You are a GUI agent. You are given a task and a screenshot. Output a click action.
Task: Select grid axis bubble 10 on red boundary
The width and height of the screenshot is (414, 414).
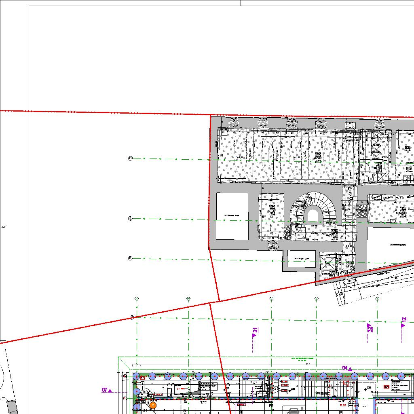[x=132, y=317]
